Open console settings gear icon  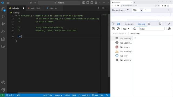[x=169, y=29]
